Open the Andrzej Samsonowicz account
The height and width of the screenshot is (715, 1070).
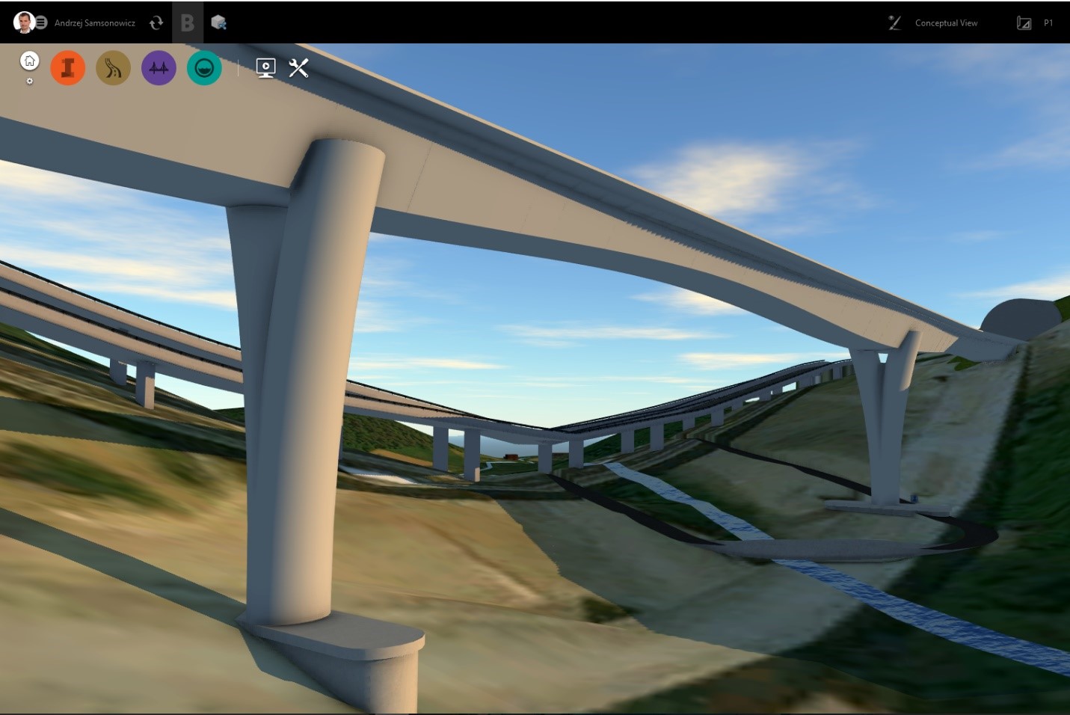tap(95, 22)
